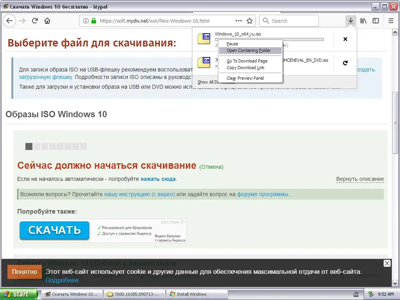Image resolution: width=400 pixels, height=300 pixels.
Task: Click загрузочную флешку link
Action: [x=46, y=77]
